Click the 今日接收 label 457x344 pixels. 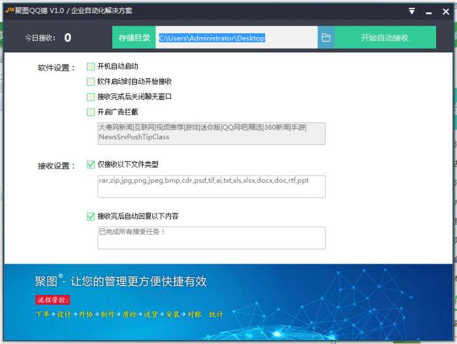40,38
